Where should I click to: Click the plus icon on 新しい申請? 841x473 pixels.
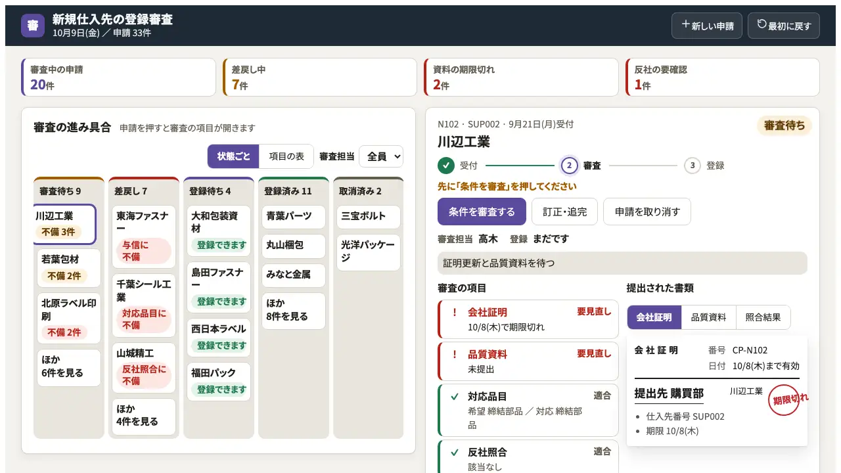(x=686, y=24)
